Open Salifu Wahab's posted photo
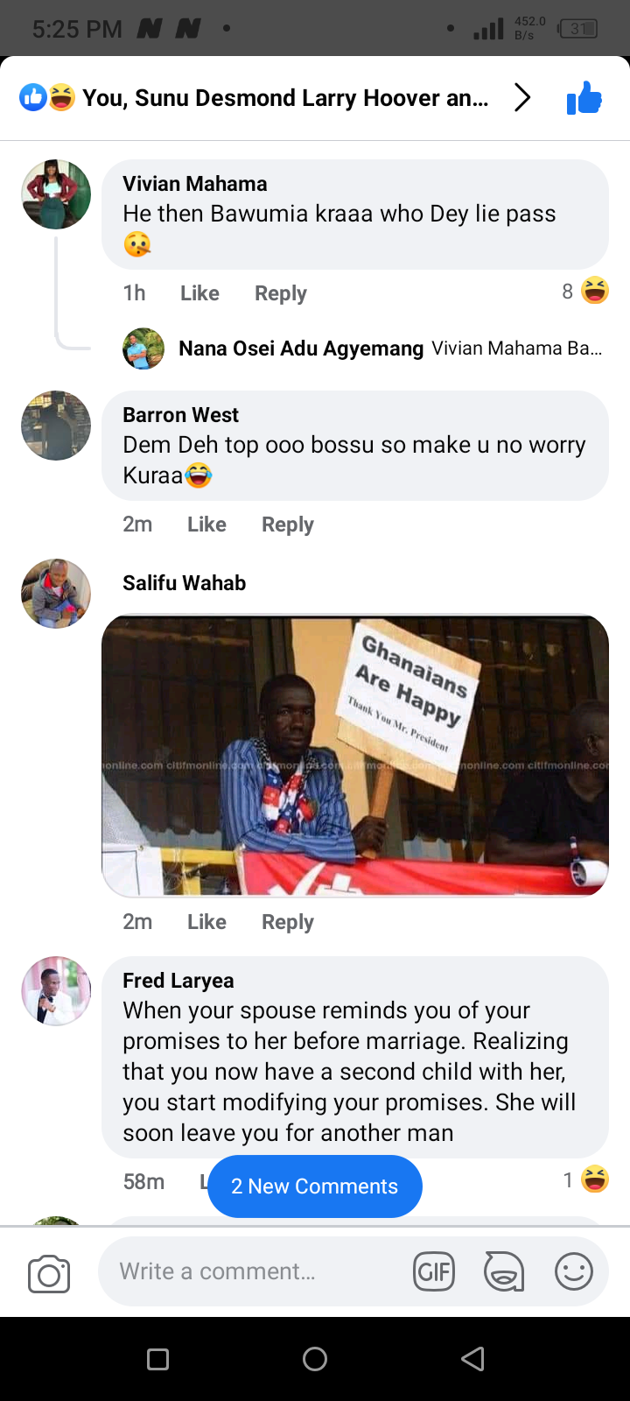This screenshot has width=630, height=1401. tap(355, 756)
